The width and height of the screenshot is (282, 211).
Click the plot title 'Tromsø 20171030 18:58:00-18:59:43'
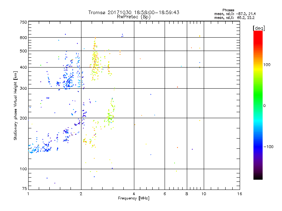pyautogui.click(x=134, y=12)
